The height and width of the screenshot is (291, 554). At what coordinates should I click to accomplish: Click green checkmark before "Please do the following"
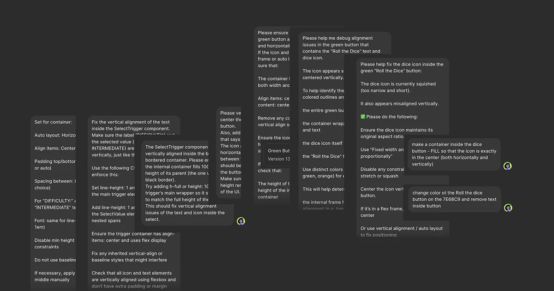(x=363, y=117)
